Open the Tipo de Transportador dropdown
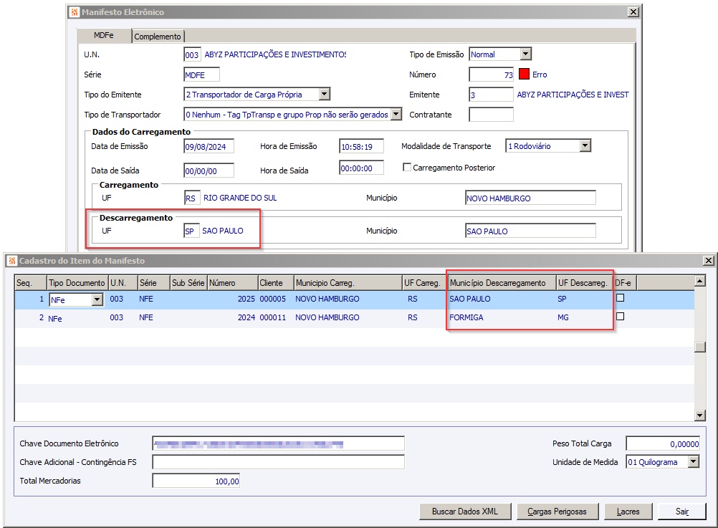 [x=396, y=115]
